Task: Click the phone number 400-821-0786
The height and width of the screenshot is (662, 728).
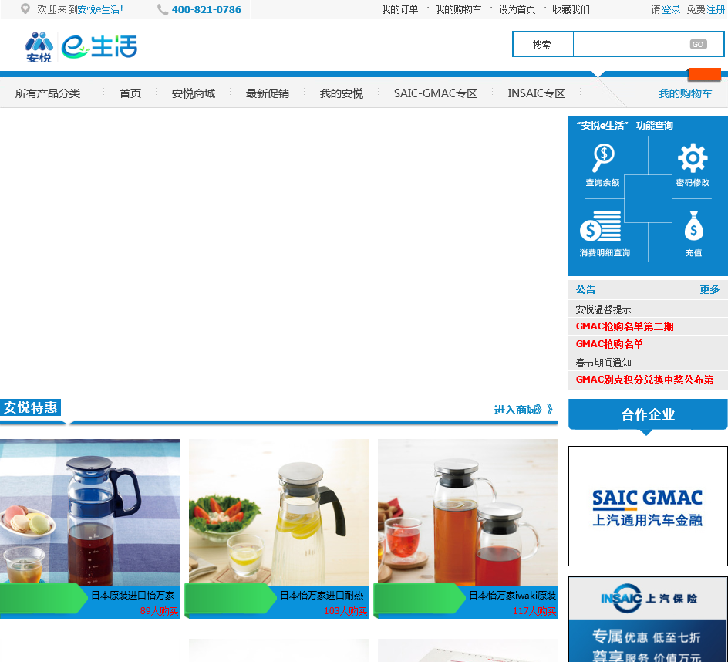Action: coord(206,9)
